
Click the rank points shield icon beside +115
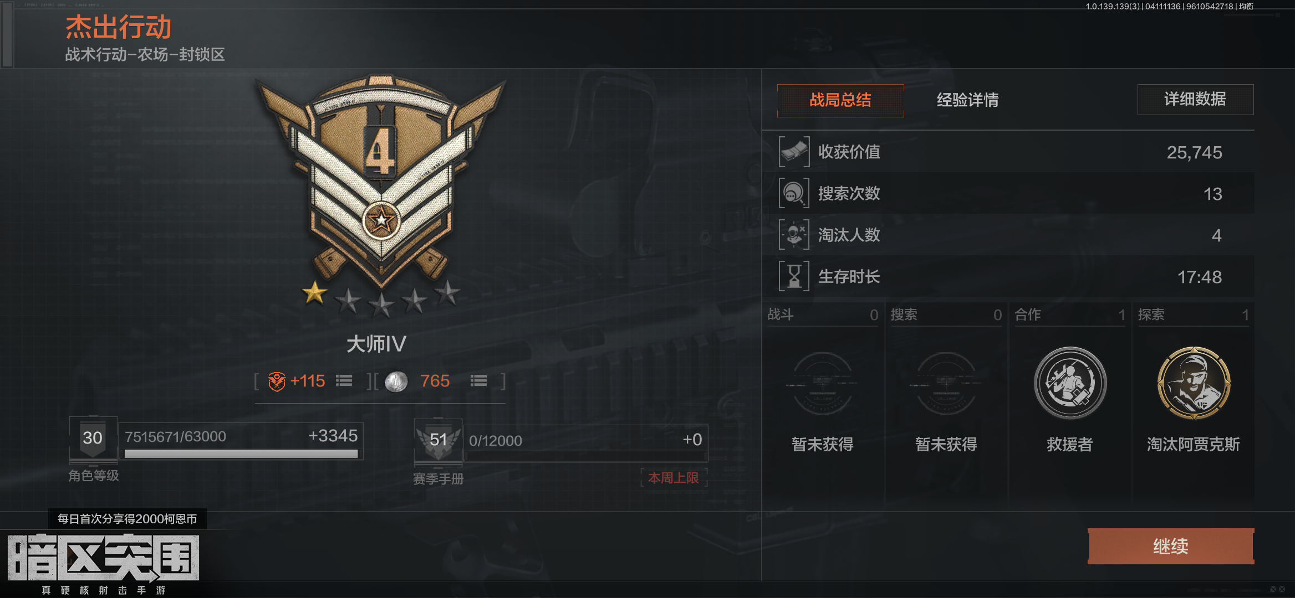pos(277,382)
